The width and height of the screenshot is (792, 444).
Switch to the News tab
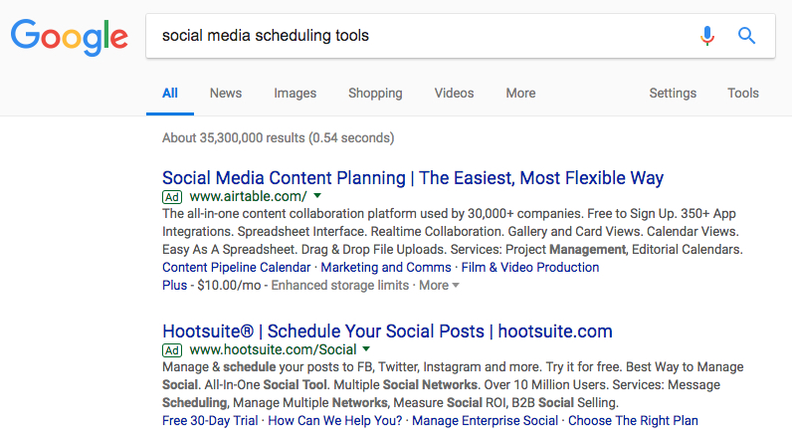tap(226, 94)
